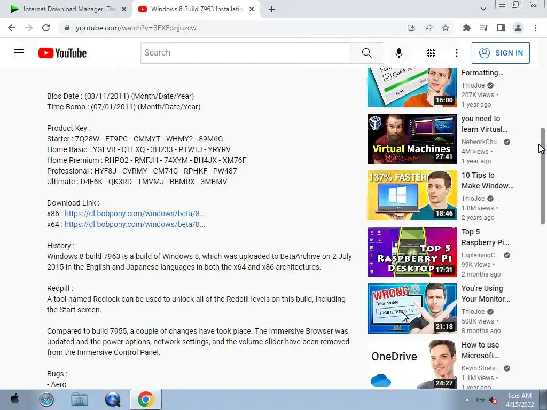The width and height of the screenshot is (547, 410).
Task: Open the Virtual Machines video thumbnail
Action: (412, 139)
